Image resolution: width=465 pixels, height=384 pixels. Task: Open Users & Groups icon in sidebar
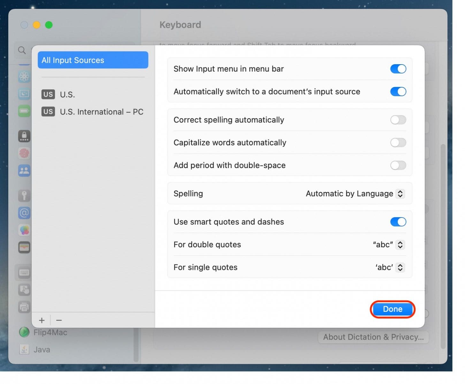[x=24, y=170]
